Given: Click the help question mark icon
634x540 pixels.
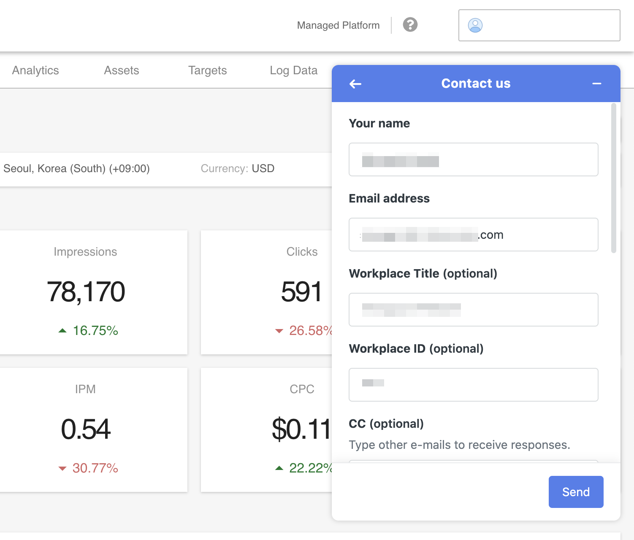Looking at the screenshot, I should tap(410, 25).
